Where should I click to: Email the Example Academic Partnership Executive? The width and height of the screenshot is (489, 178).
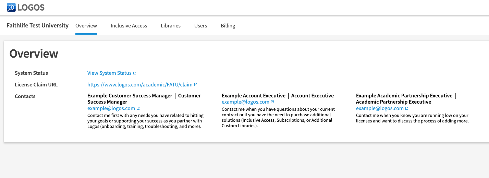[x=380, y=108]
